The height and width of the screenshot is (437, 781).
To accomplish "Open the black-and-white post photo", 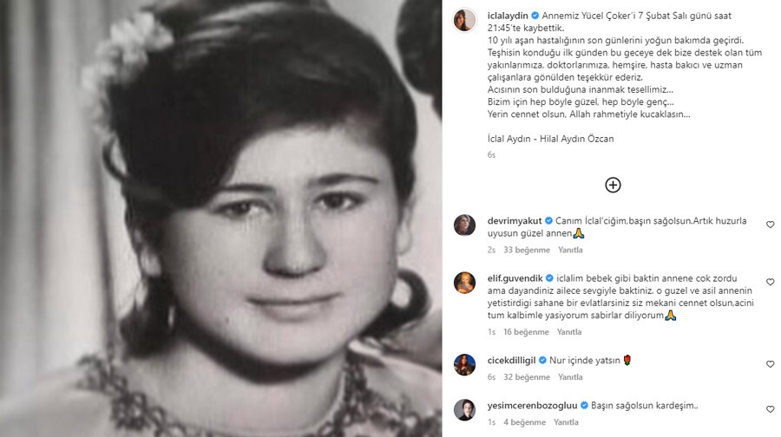I will point(220,218).
